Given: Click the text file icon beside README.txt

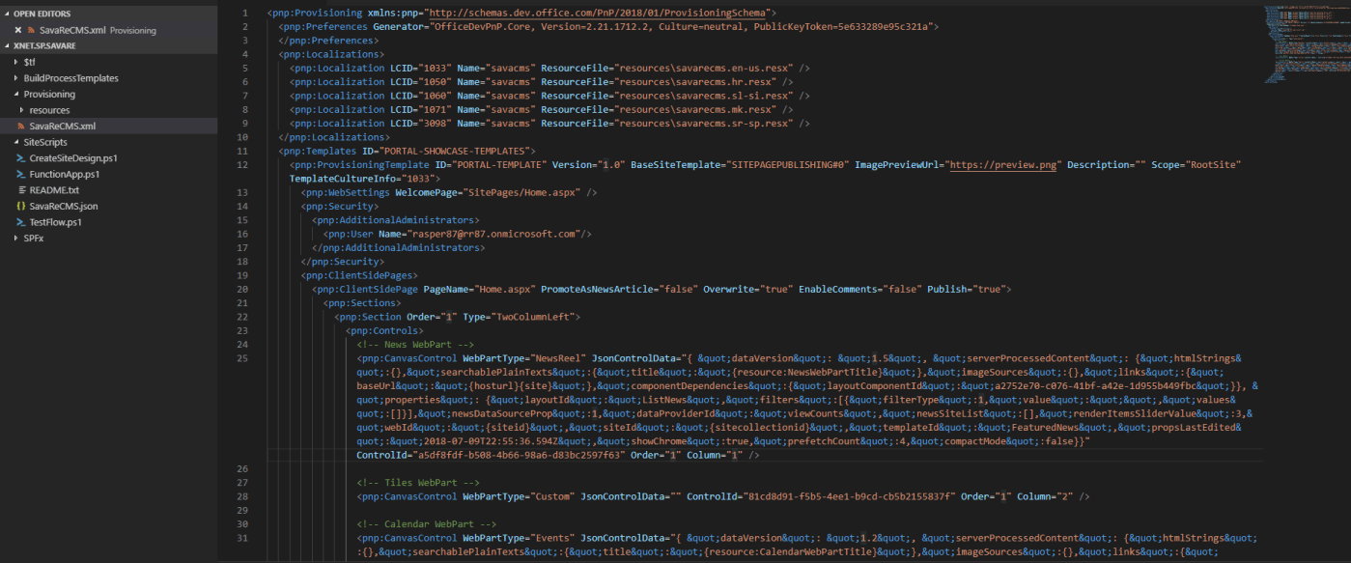Looking at the screenshot, I should coord(20,189).
